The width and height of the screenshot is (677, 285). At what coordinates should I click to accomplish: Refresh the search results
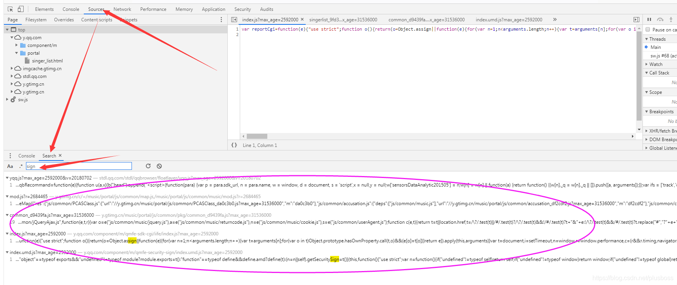(x=148, y=166)
